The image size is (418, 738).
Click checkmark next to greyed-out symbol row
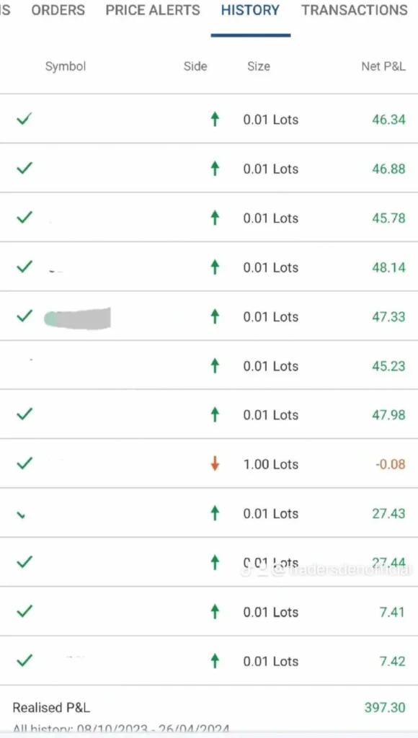pyautogui.click(x=24, y=316)
